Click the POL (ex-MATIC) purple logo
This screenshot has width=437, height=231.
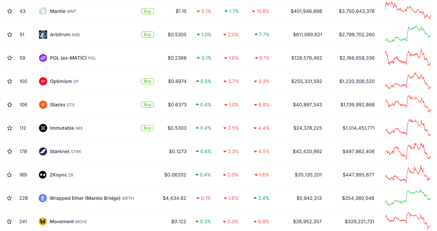coord(43,58)
